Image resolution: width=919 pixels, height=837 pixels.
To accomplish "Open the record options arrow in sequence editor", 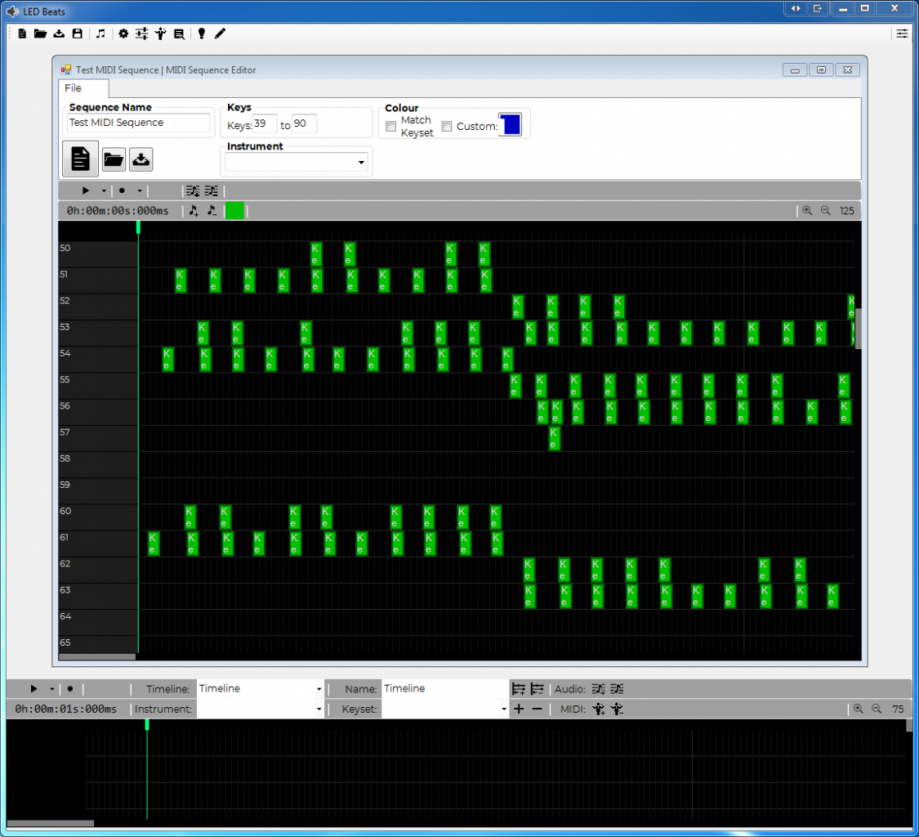I will (140, 190).
